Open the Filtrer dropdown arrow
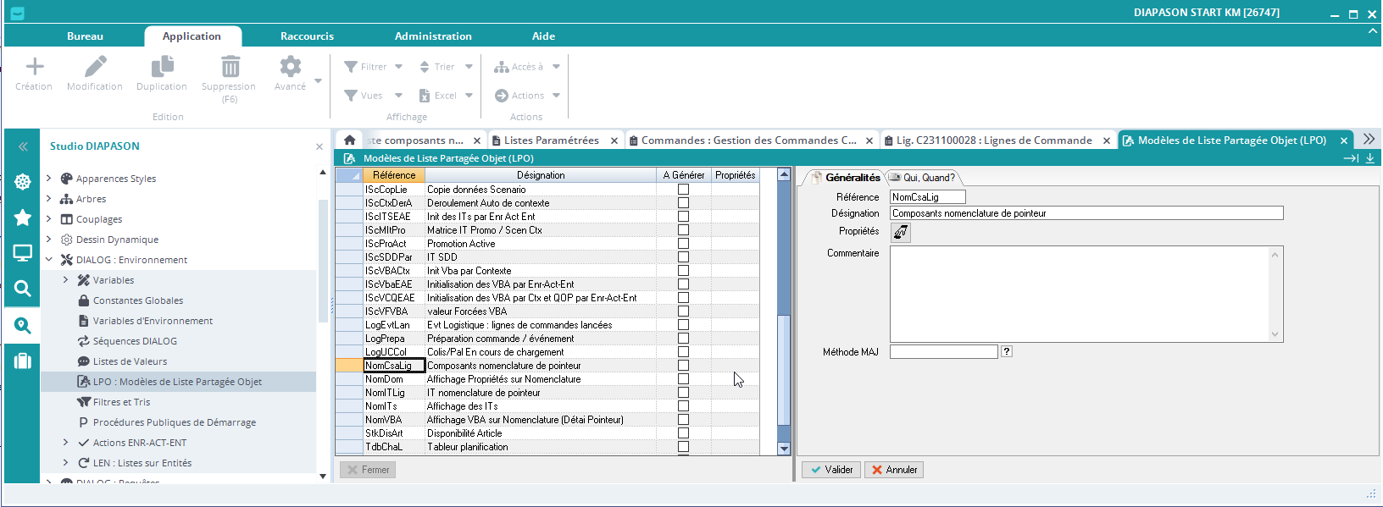This screenshot has width=1383, height=507. [x=398, y=67]
